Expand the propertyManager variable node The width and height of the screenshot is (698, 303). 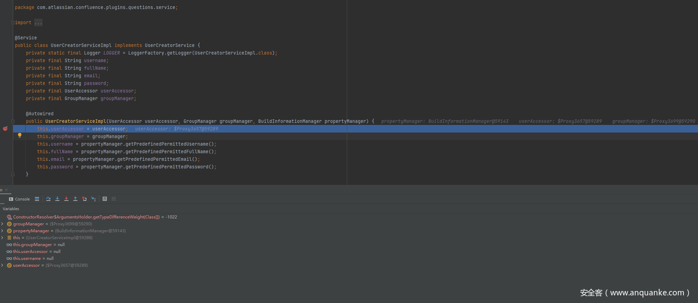(x=2, y=231)
